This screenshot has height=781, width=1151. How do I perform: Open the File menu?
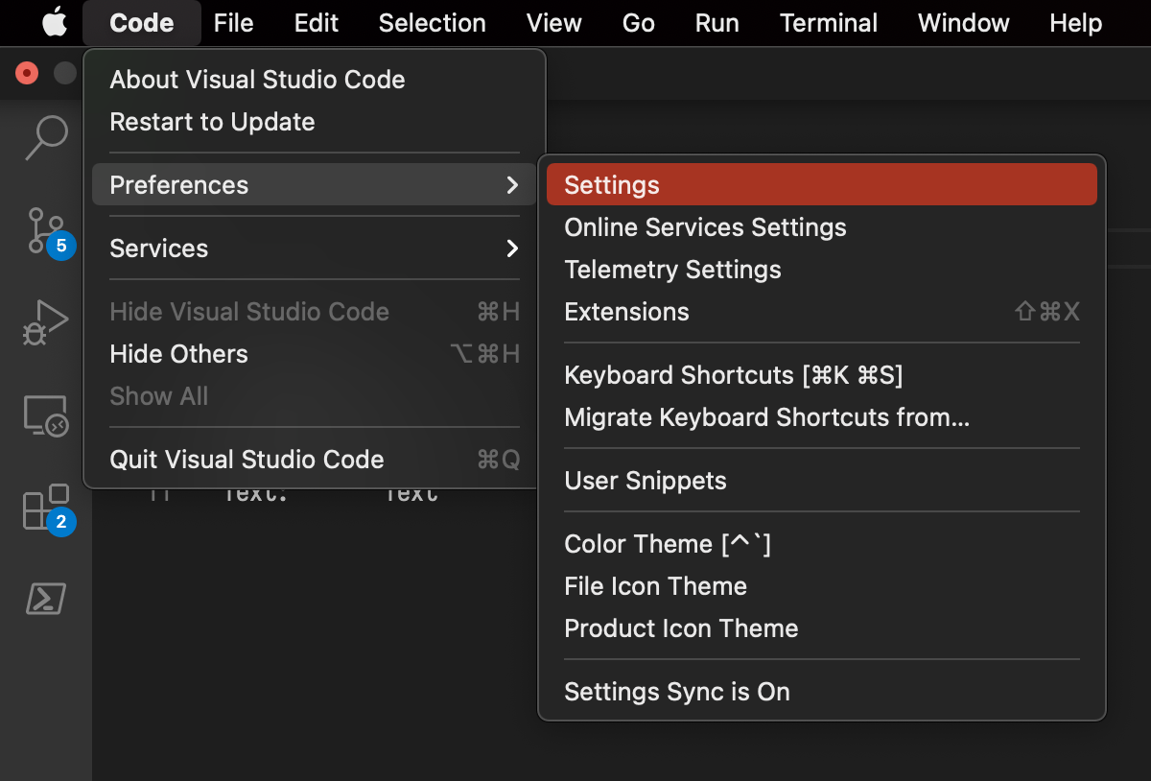click(233, 22)
